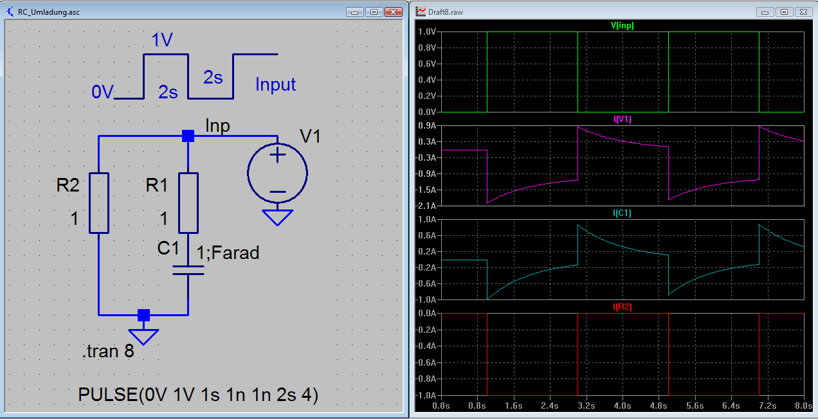Click the 0.6V axis label in V(inp) pane
Viewport: 818px width, 419px height.
coord(427,64)
